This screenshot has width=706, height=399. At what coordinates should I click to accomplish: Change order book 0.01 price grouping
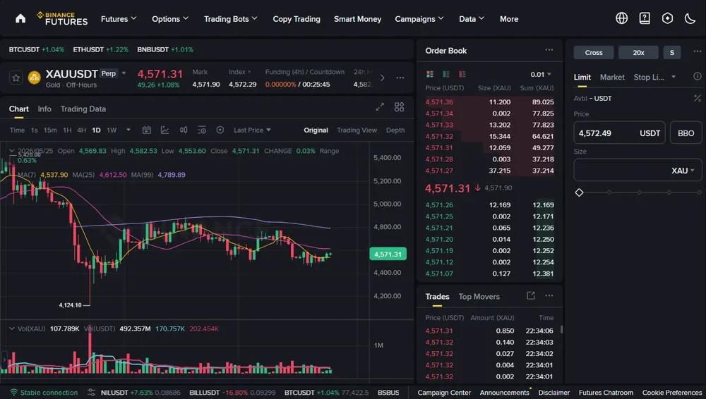pos(541,74)
